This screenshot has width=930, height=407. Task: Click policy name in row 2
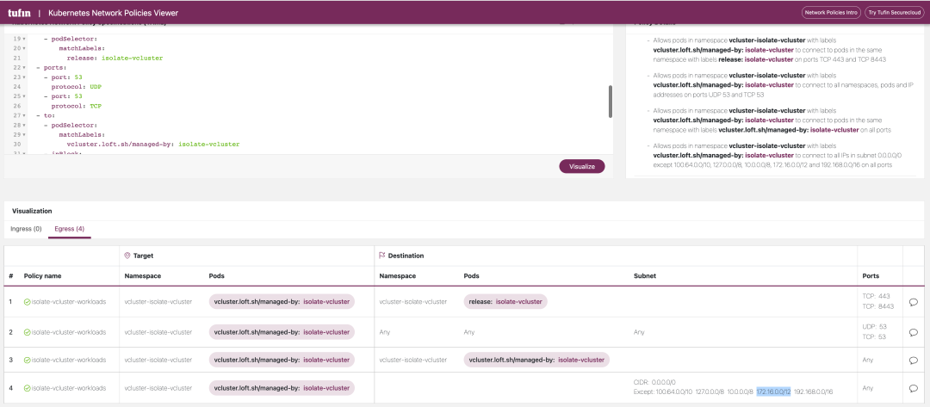click(68, 332)
